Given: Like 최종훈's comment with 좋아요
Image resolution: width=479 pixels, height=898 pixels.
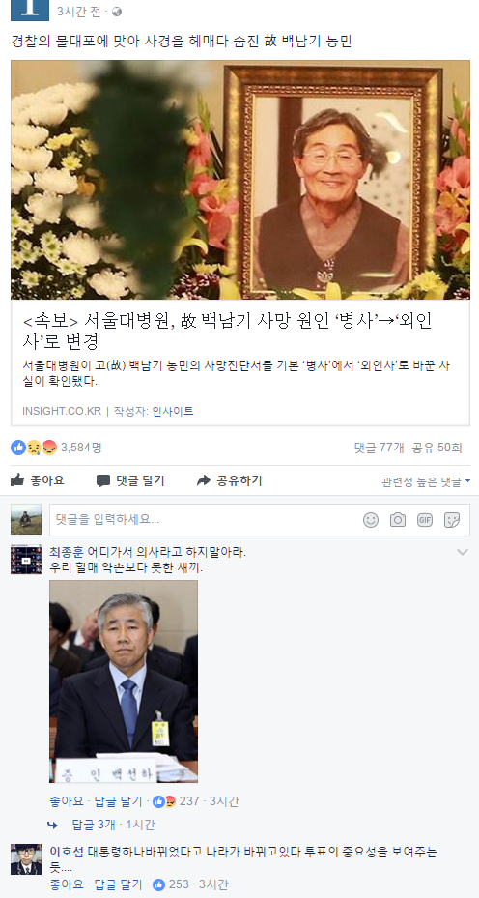Looking at the screenshot, I should (67, 801).
